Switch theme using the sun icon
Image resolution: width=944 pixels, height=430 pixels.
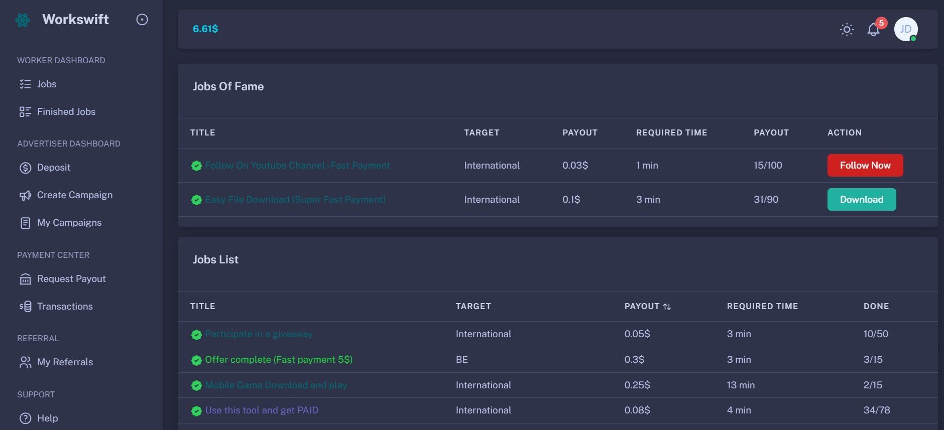point(847,30)
